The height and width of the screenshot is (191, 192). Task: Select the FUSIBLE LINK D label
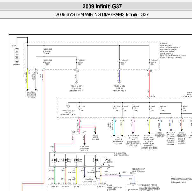click(124, 62)
